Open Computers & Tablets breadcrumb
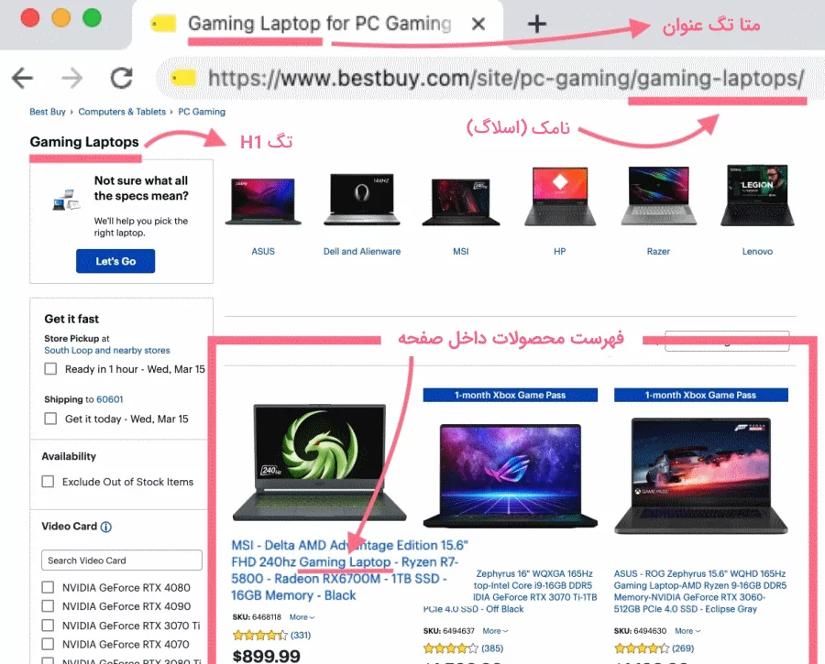 coord(122,112)
